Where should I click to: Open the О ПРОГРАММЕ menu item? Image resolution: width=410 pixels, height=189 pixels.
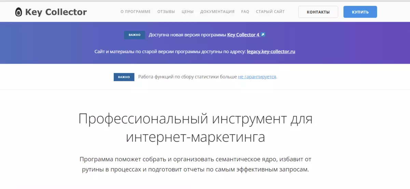tap(136, 12)
